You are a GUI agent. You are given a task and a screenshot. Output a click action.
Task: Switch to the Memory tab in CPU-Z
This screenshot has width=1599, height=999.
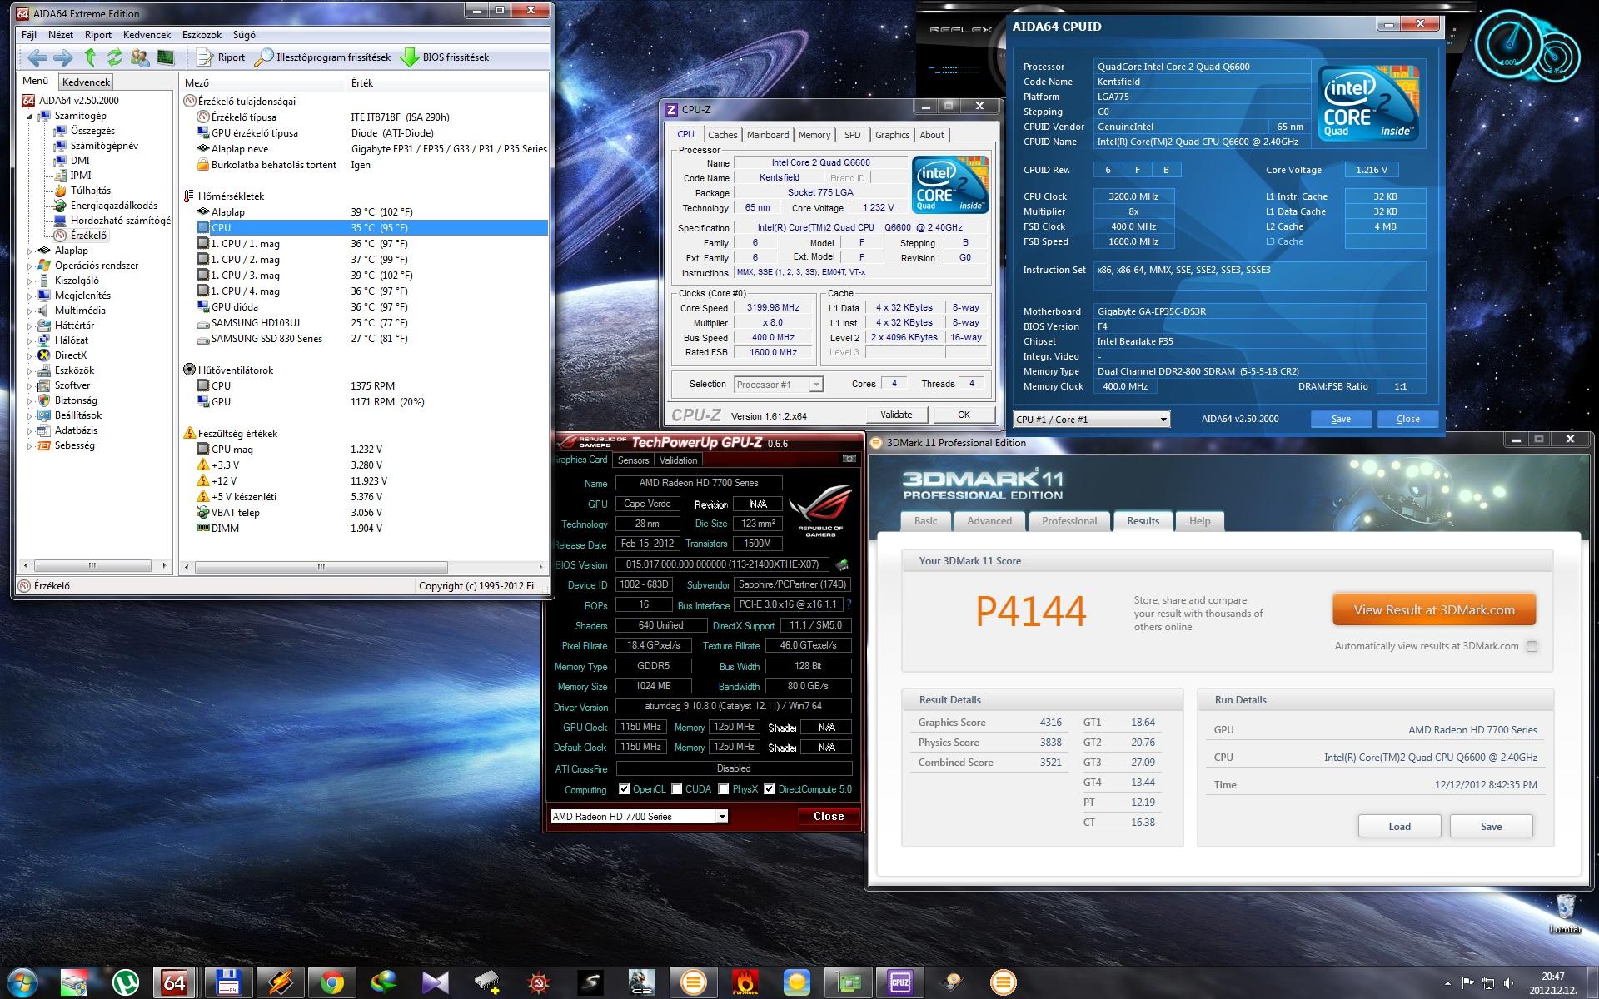[x=814, y=135]
